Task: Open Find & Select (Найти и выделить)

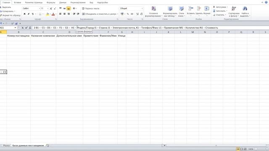Action: coord(245,12)
